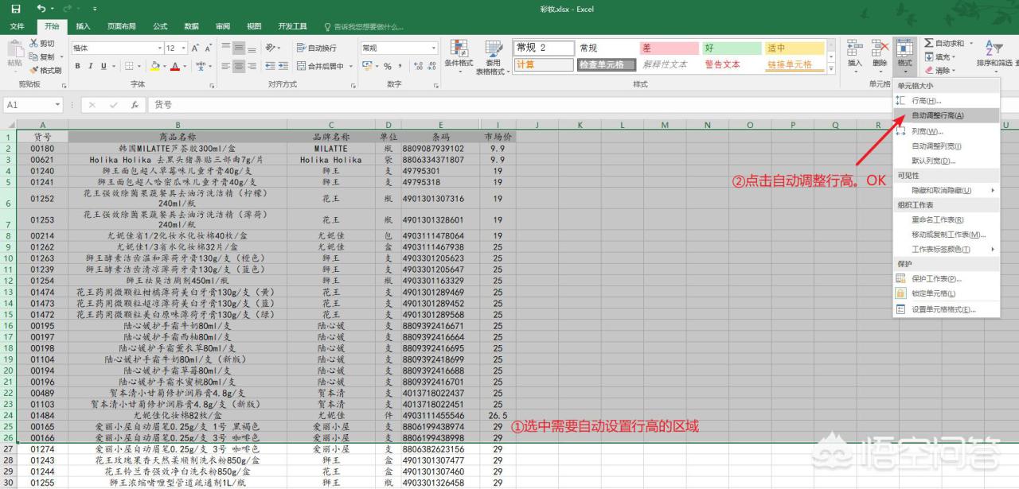The width and height of the screenshot is (1019, 489).
Task: Apply comma style number format
Action: point(400,66)
